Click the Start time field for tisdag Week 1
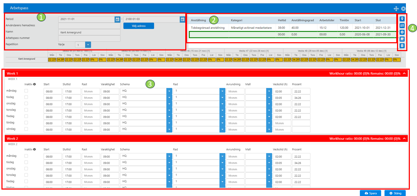 point(53,98)
